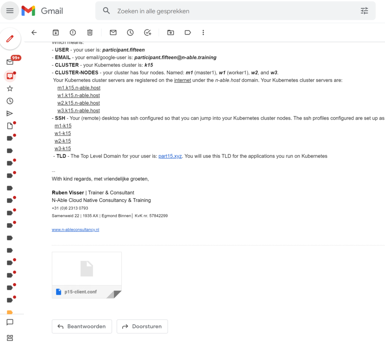Click the Doorsturen forward button
Viewport: 385px width, 343px height.
tap(142, 326)
